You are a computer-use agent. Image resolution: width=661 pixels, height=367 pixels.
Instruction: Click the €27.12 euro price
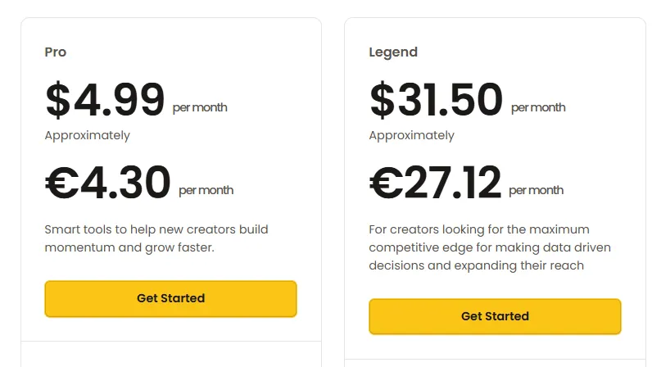[435, 183]
